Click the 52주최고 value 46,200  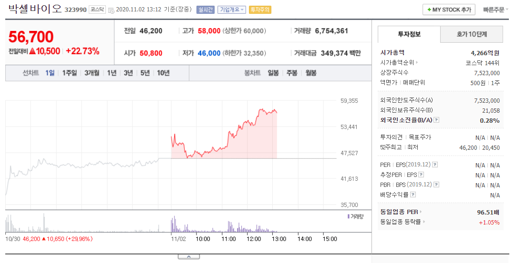pos(468,148)
